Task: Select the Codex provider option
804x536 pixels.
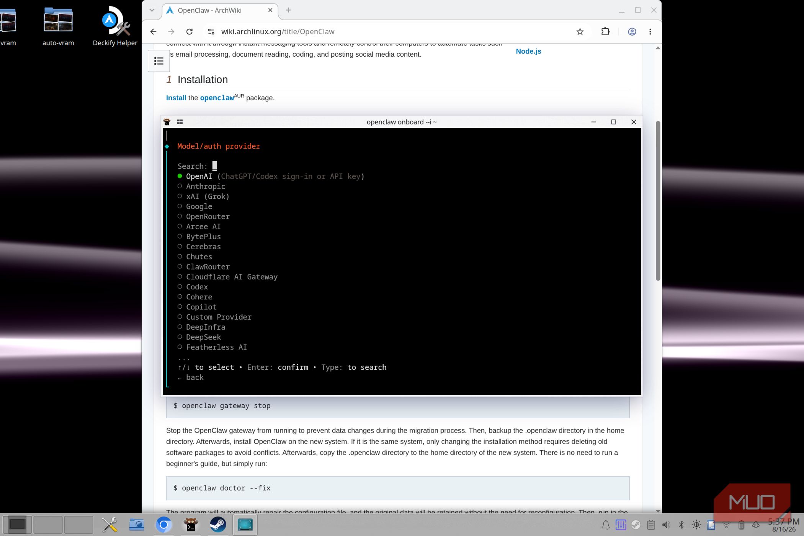Action: (x=193, y=287)
